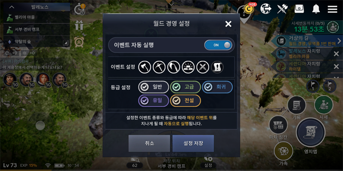Screen dimensions: 343x171
Task: Uncheck the 일반 grade checkbox
Action: (153, 87)
